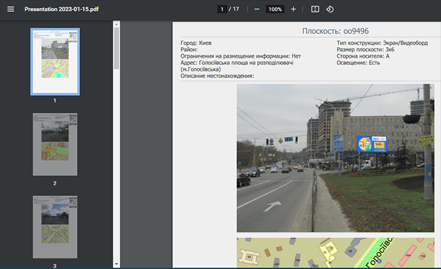Viewport: 441px width, 269px height.
Task: Click the sidebar scrollbar up arrow
Action: point(116,25)
